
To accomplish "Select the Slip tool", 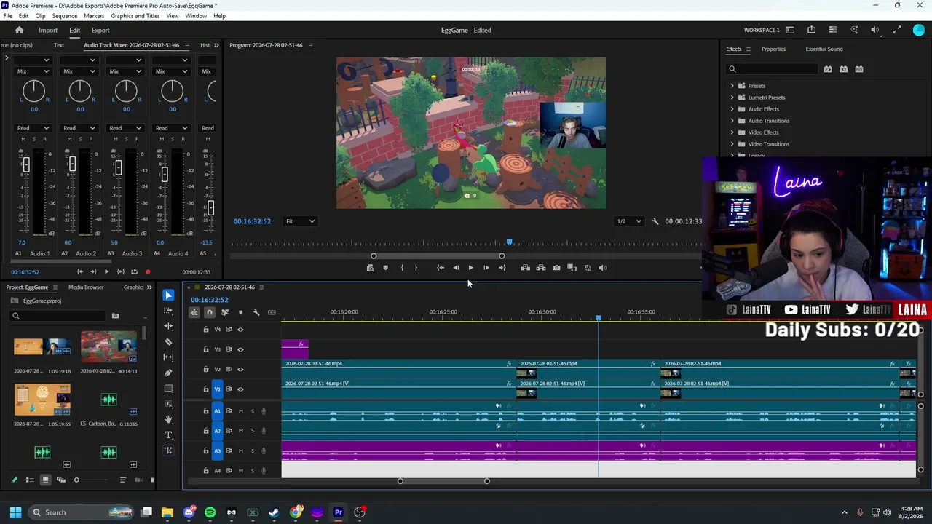I will [169, 357].
